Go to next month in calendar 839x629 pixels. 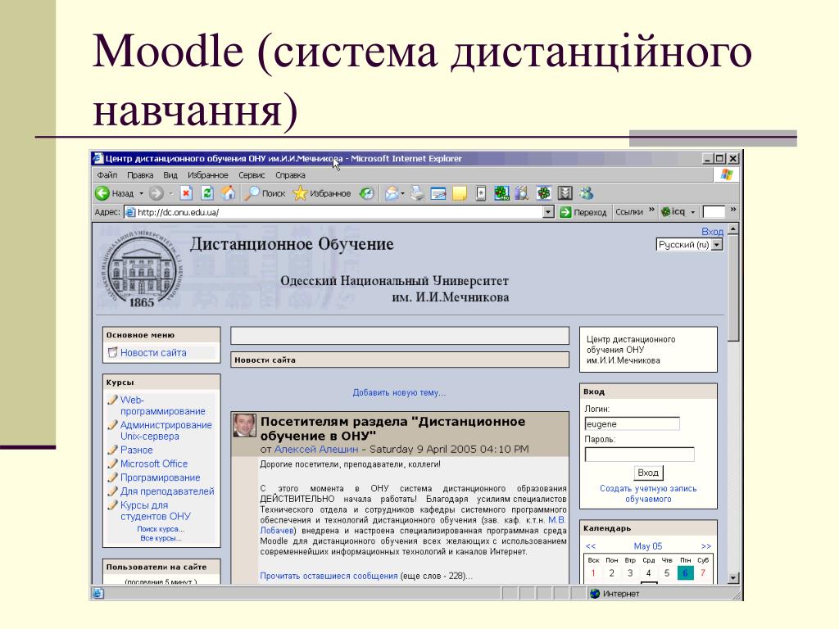705,546
